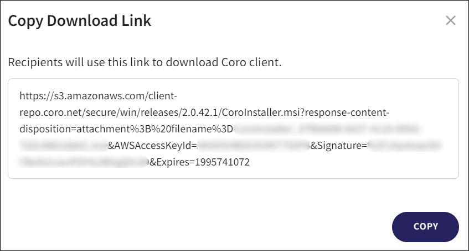Viewport: 469px width, 251px height.
Task: Click the "https://s3.amazonaws.com/client-" URL line
Action: point(98,95)
